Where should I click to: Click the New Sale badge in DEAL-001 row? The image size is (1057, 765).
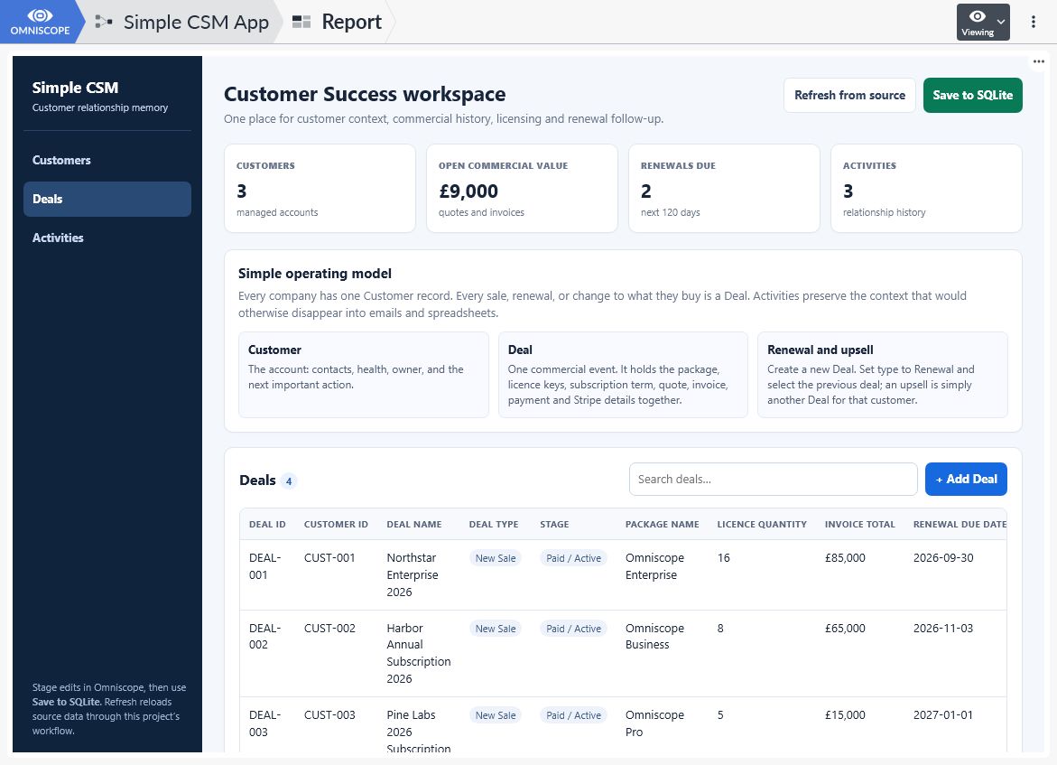point(496,558)
